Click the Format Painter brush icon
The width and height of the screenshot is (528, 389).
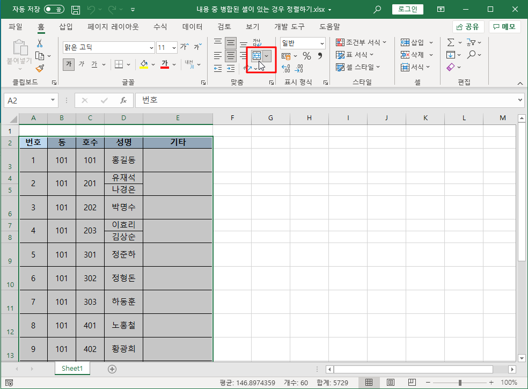(x=40, y=68)
